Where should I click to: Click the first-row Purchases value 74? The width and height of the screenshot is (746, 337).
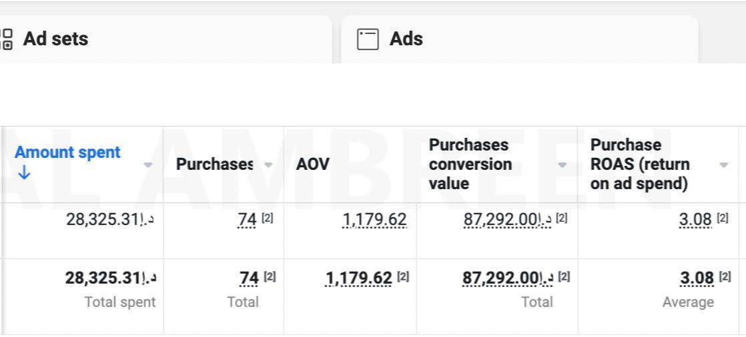[247, 219]
